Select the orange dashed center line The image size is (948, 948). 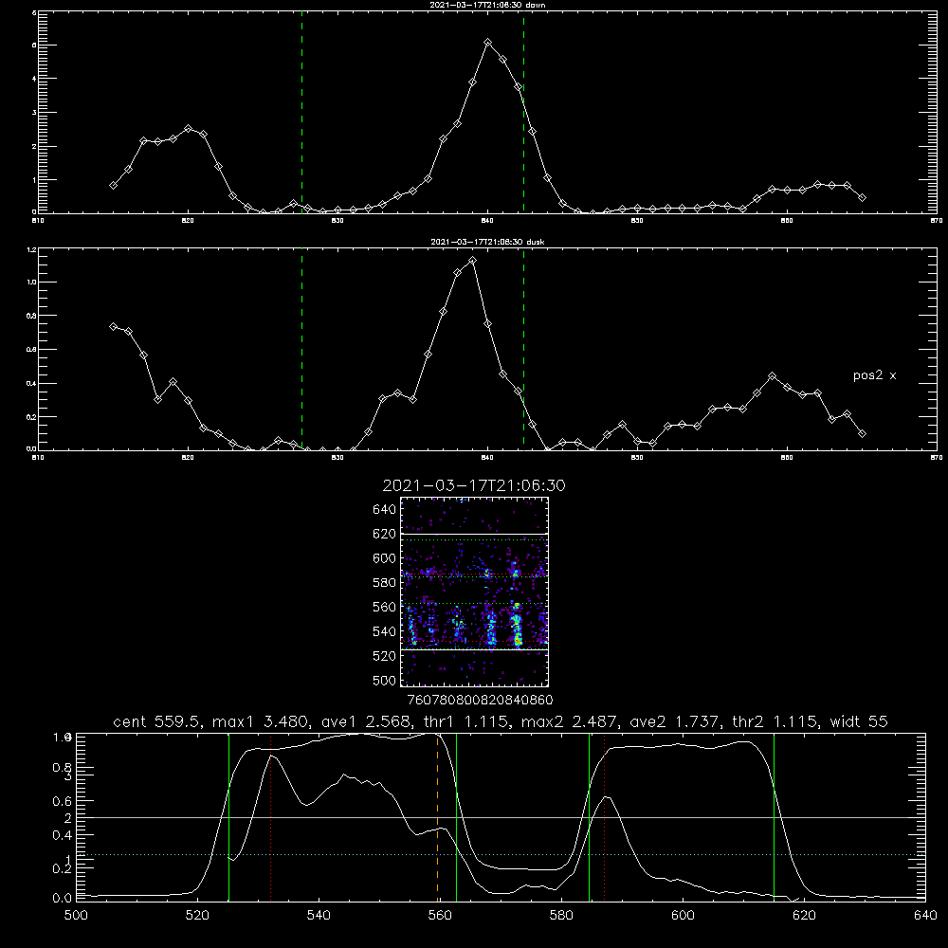click(x=437, y=816)
